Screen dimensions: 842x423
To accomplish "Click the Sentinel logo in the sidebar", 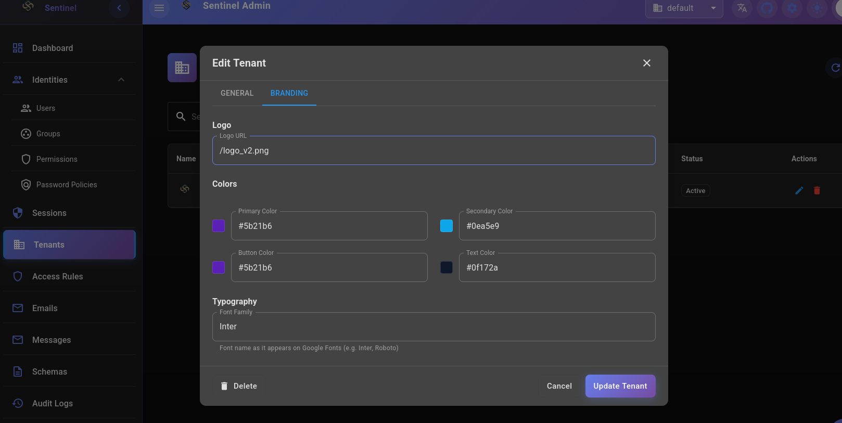I will point(28,6).
